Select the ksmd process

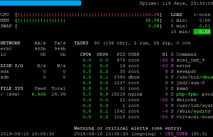click(182, 88)
